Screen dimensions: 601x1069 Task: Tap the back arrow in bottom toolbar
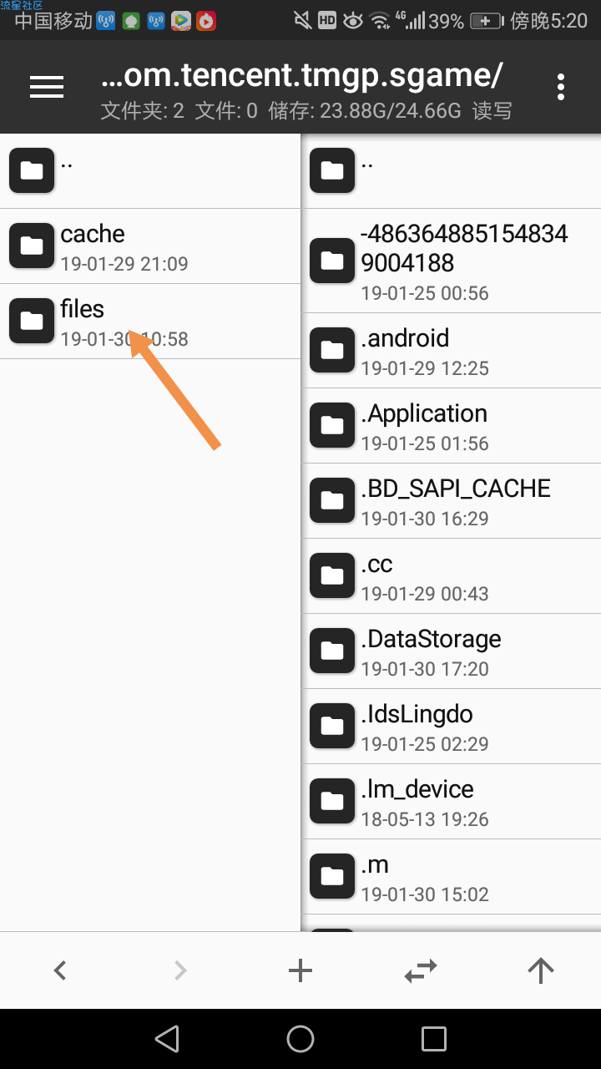pyautogui.click(x=60, y=970)
